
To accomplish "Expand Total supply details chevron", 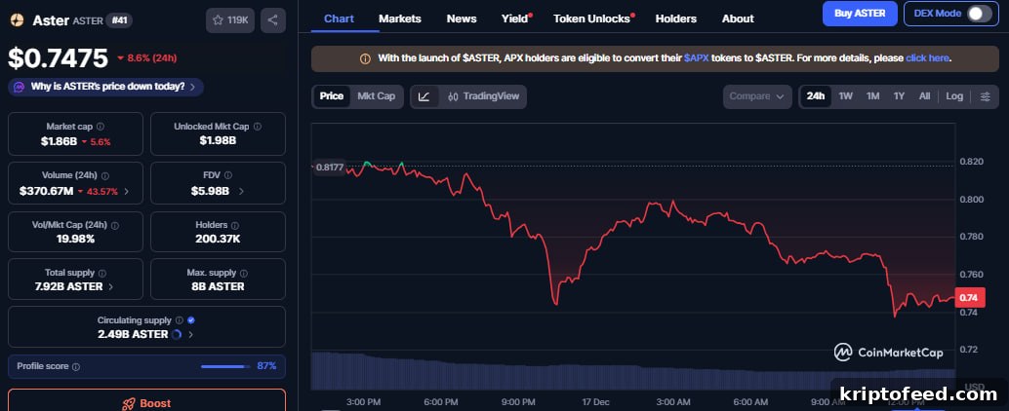I will pyautogui.click(x=110, y=287).
